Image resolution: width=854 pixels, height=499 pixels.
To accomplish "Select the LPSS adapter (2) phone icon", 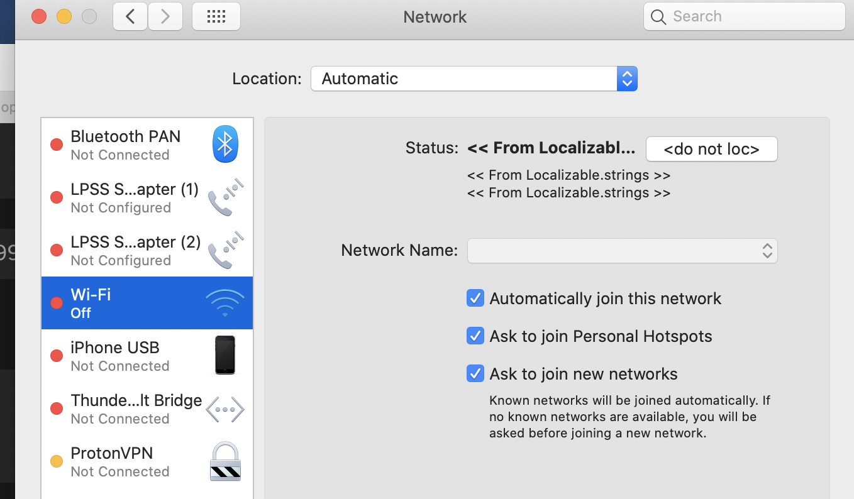I will coord(225,249).
